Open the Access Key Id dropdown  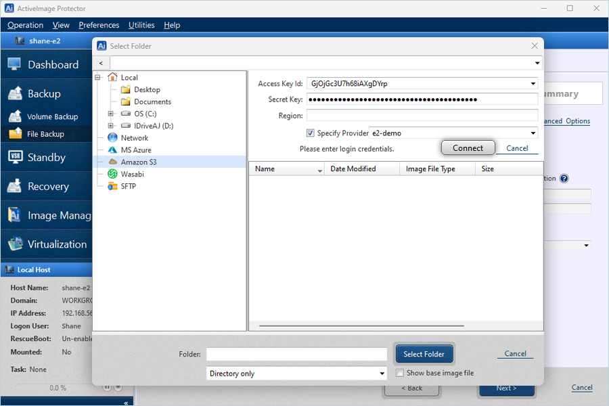coord(533,83)
